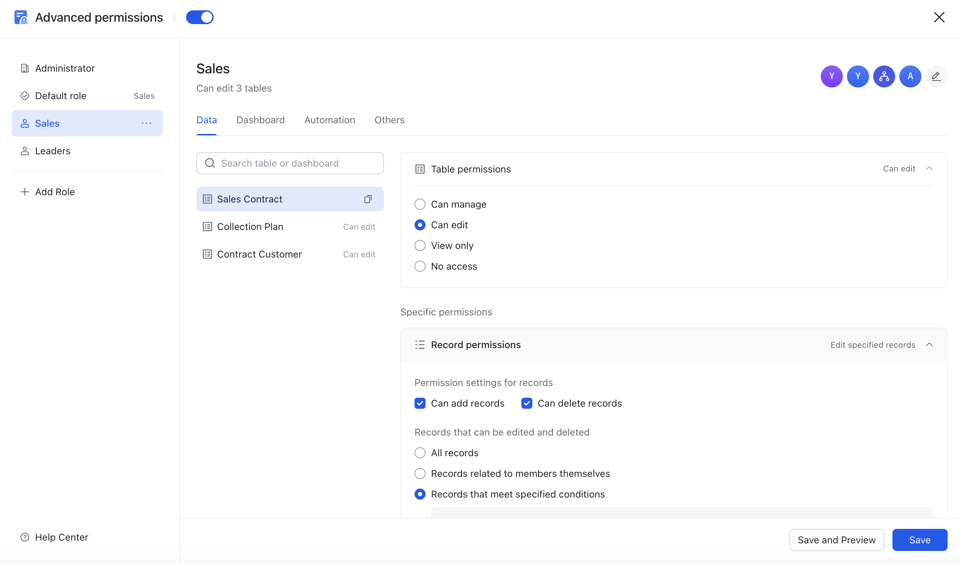Screen dimensions: 960x564
Task: Disable the Advanced permissions toggle
Action: [x=200, y=17]
